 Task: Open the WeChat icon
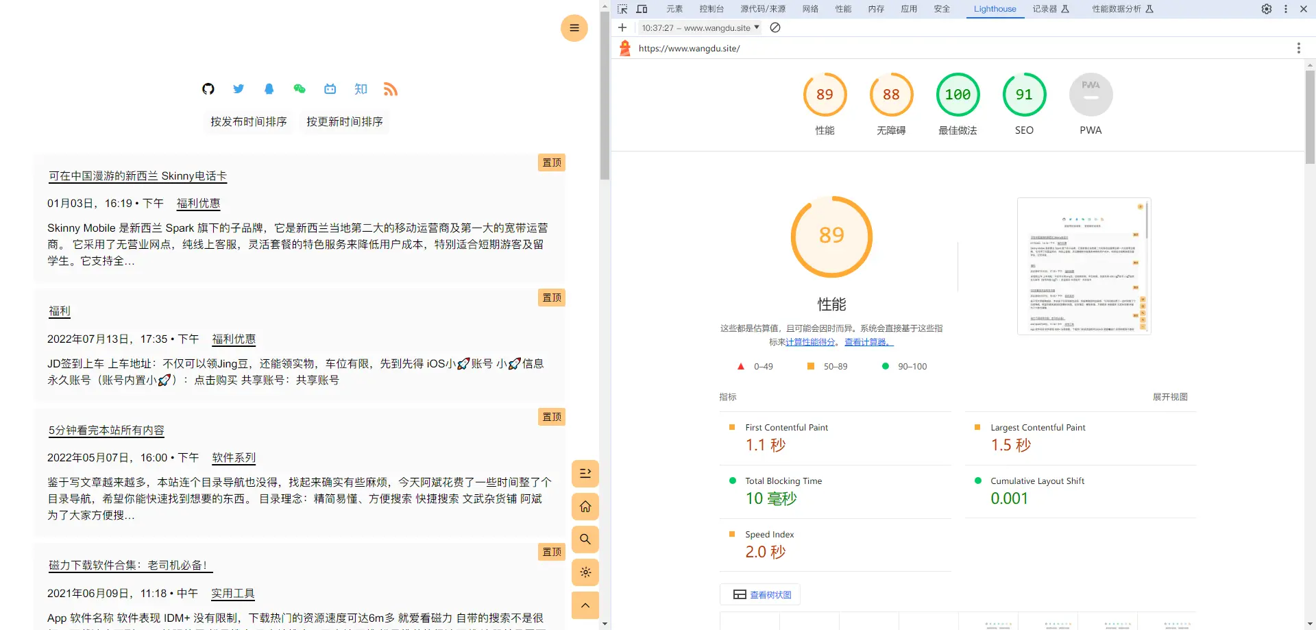tap(300, 89)
